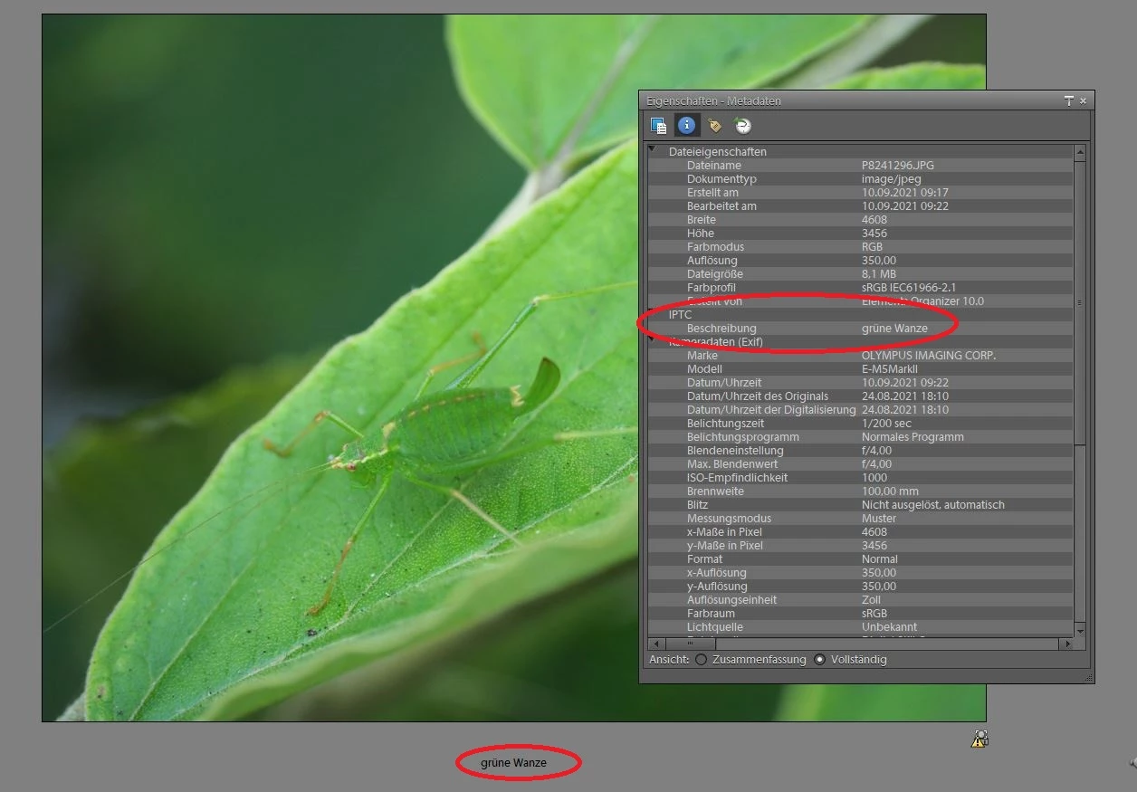Click the Messungsmodus value Muster
The width and height of the screenshot is (1137, 792).
(x=879, y=518)
